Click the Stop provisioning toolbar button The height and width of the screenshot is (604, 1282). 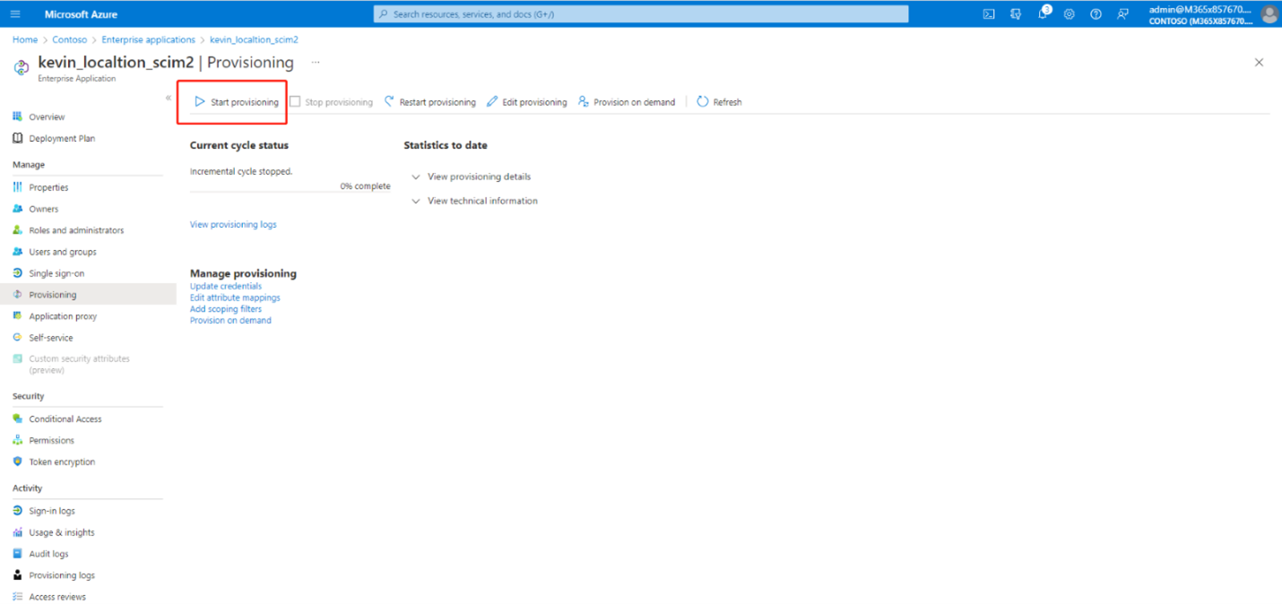[331, 102]
